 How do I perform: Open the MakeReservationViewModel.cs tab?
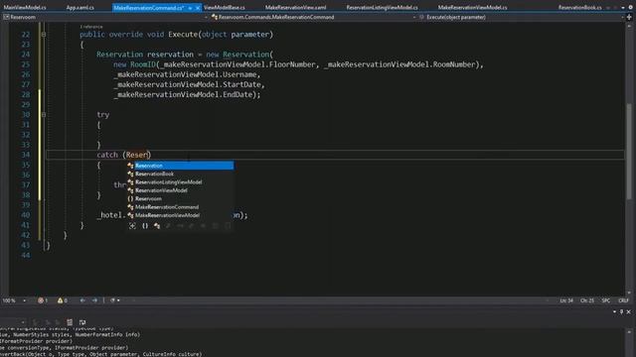pyautogui.click(x=473, y=8)
